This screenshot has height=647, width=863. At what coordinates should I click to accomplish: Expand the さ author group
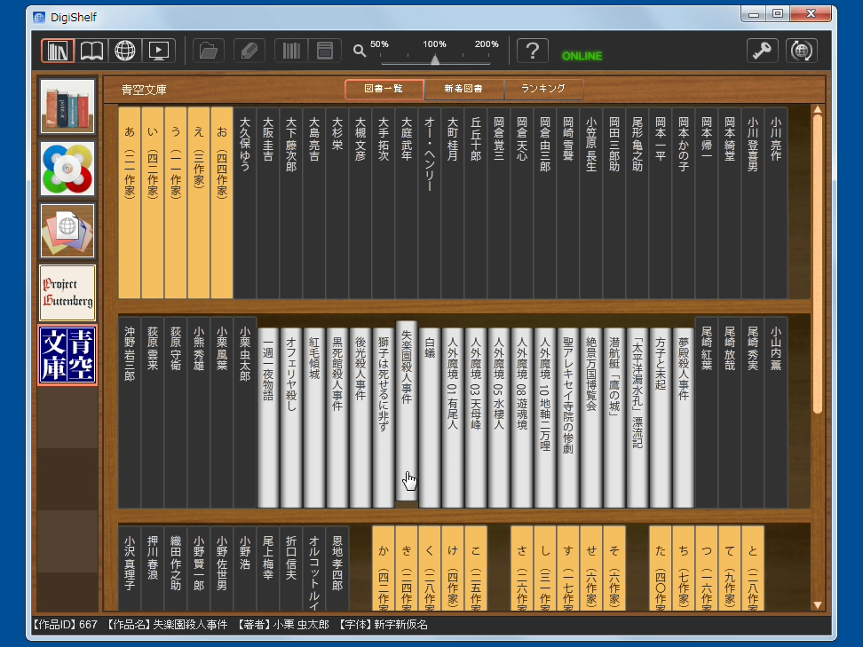522,568
